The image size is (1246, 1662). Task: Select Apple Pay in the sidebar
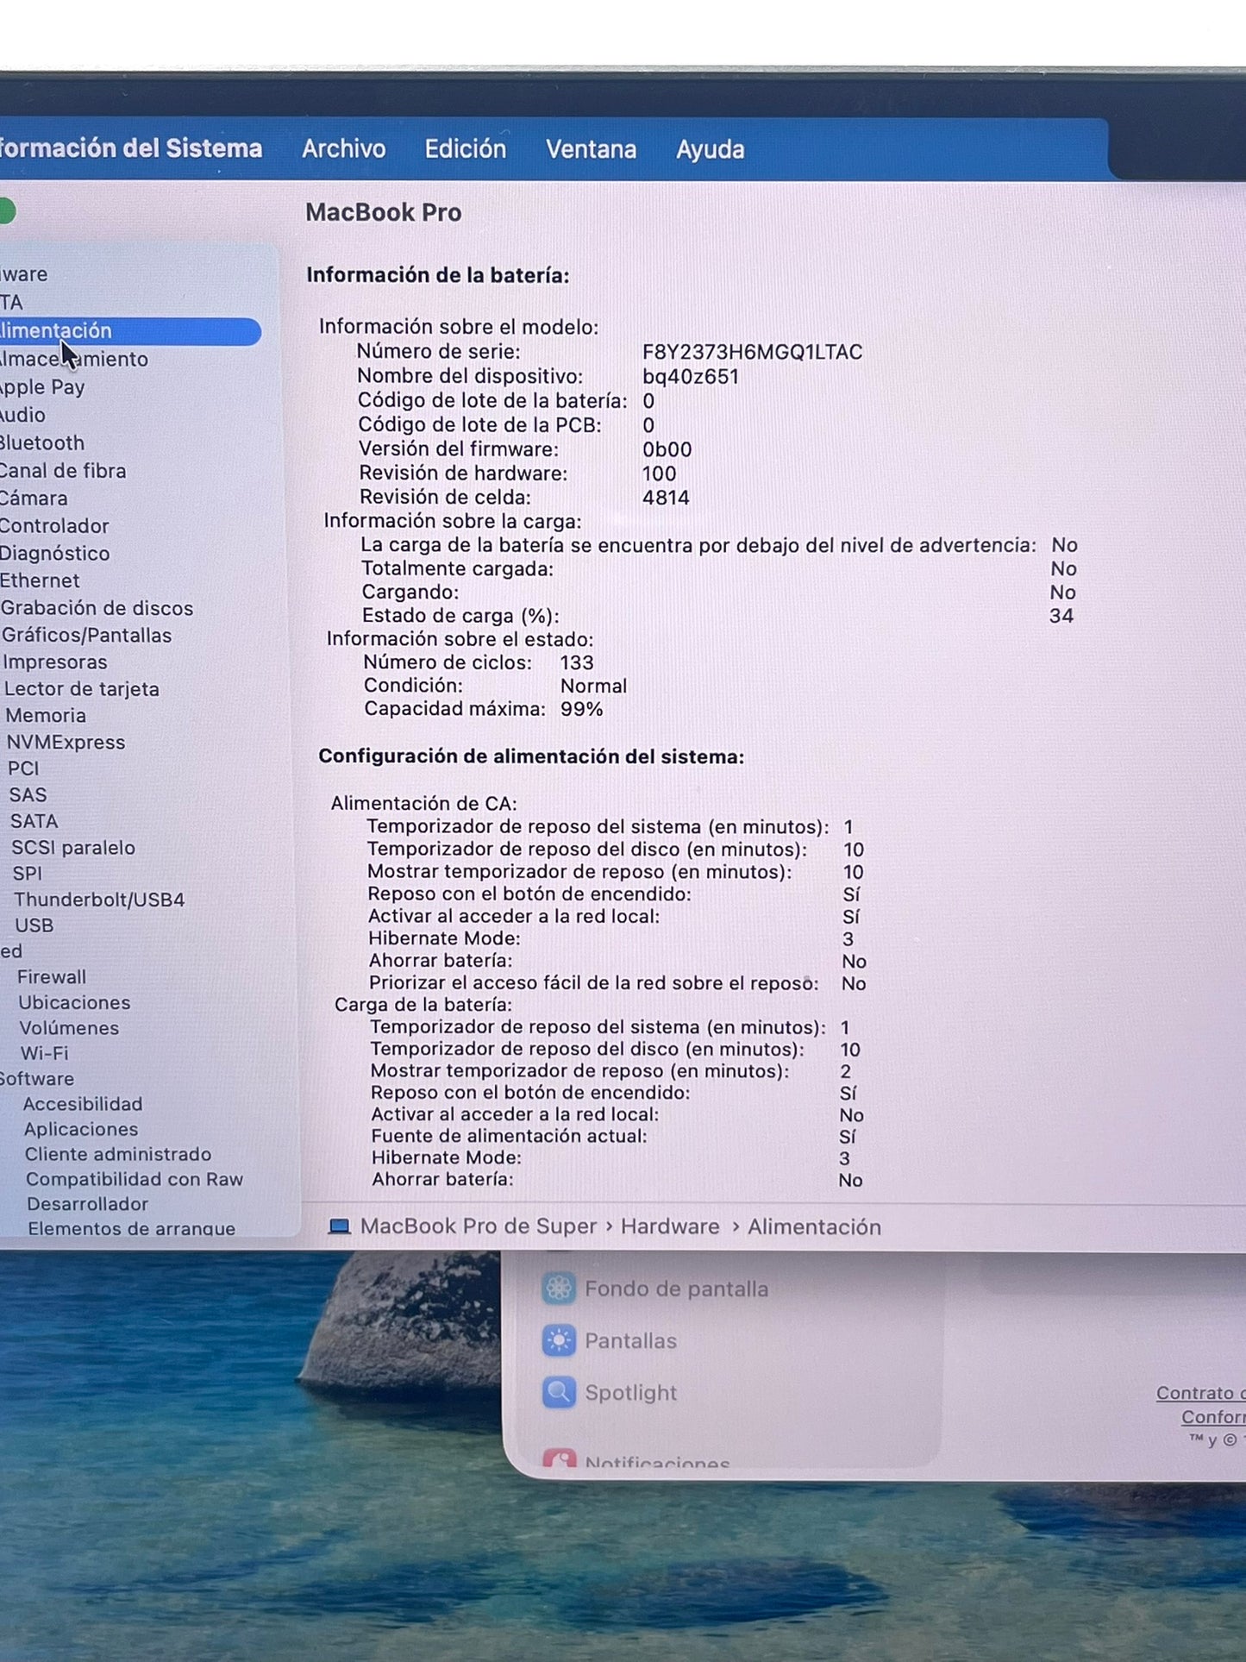tap(42, 387)
